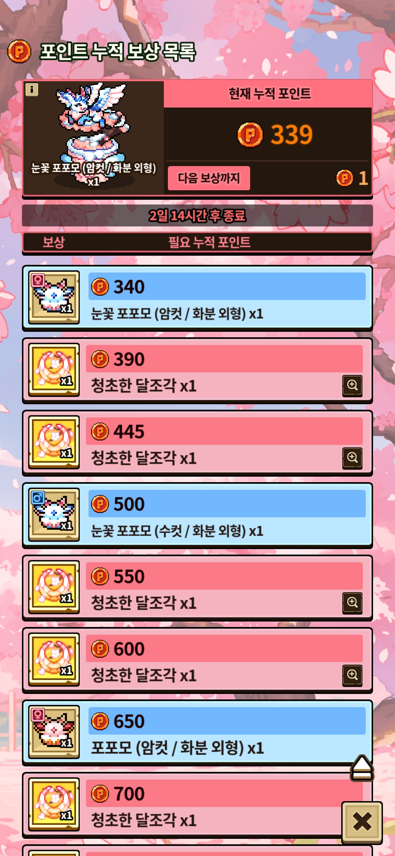Tap the 700 point moon piece item icon

[54, 804]
